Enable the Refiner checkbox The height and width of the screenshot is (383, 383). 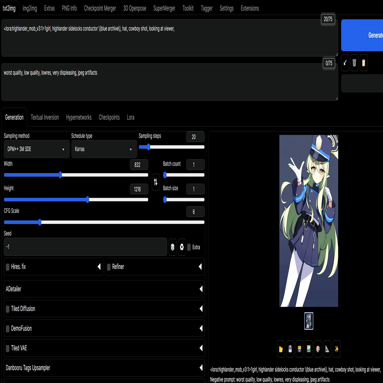pos(109,267)
